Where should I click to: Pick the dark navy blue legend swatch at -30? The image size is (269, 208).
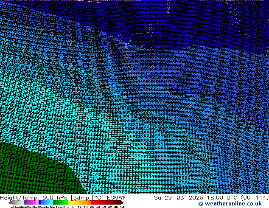coord(40,202)
